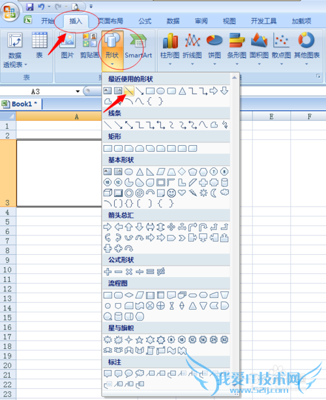Select the Book1 workbook tab

21,104
